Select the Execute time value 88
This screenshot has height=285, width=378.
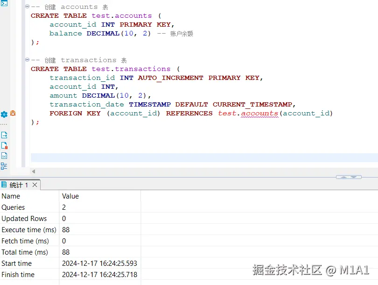pyautogui.click(x=100, y=230)
